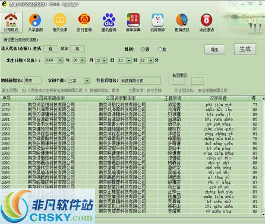Open the 字词个数 dropdown
This screenshot has width=265, height=224.
point(87,81)
